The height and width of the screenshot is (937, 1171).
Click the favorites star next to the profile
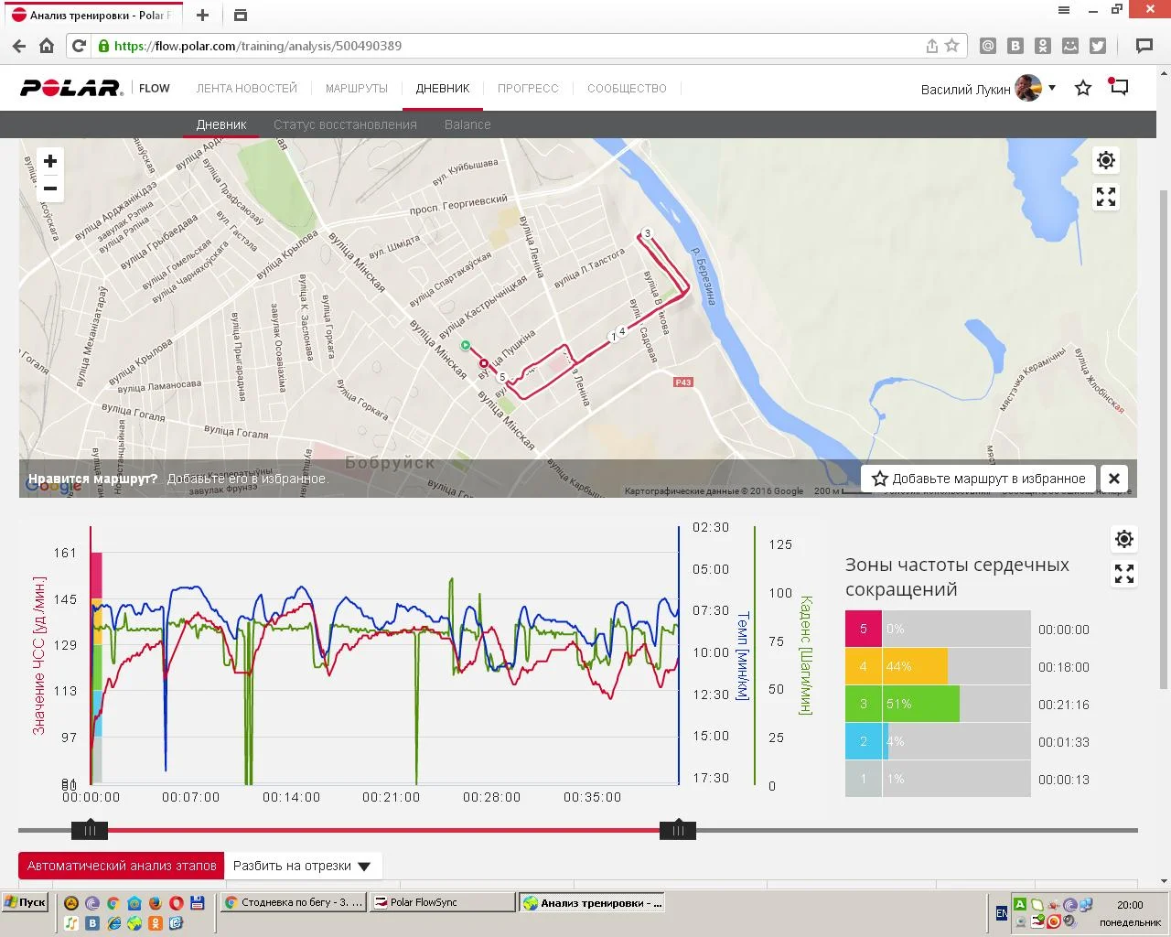pyautogui.click(x=1083, y=89)
